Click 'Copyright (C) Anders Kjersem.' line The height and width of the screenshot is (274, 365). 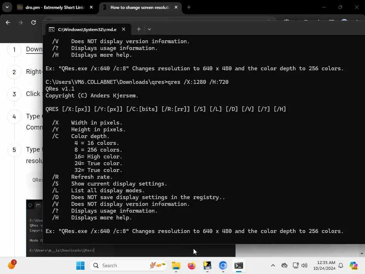point(92,96)
